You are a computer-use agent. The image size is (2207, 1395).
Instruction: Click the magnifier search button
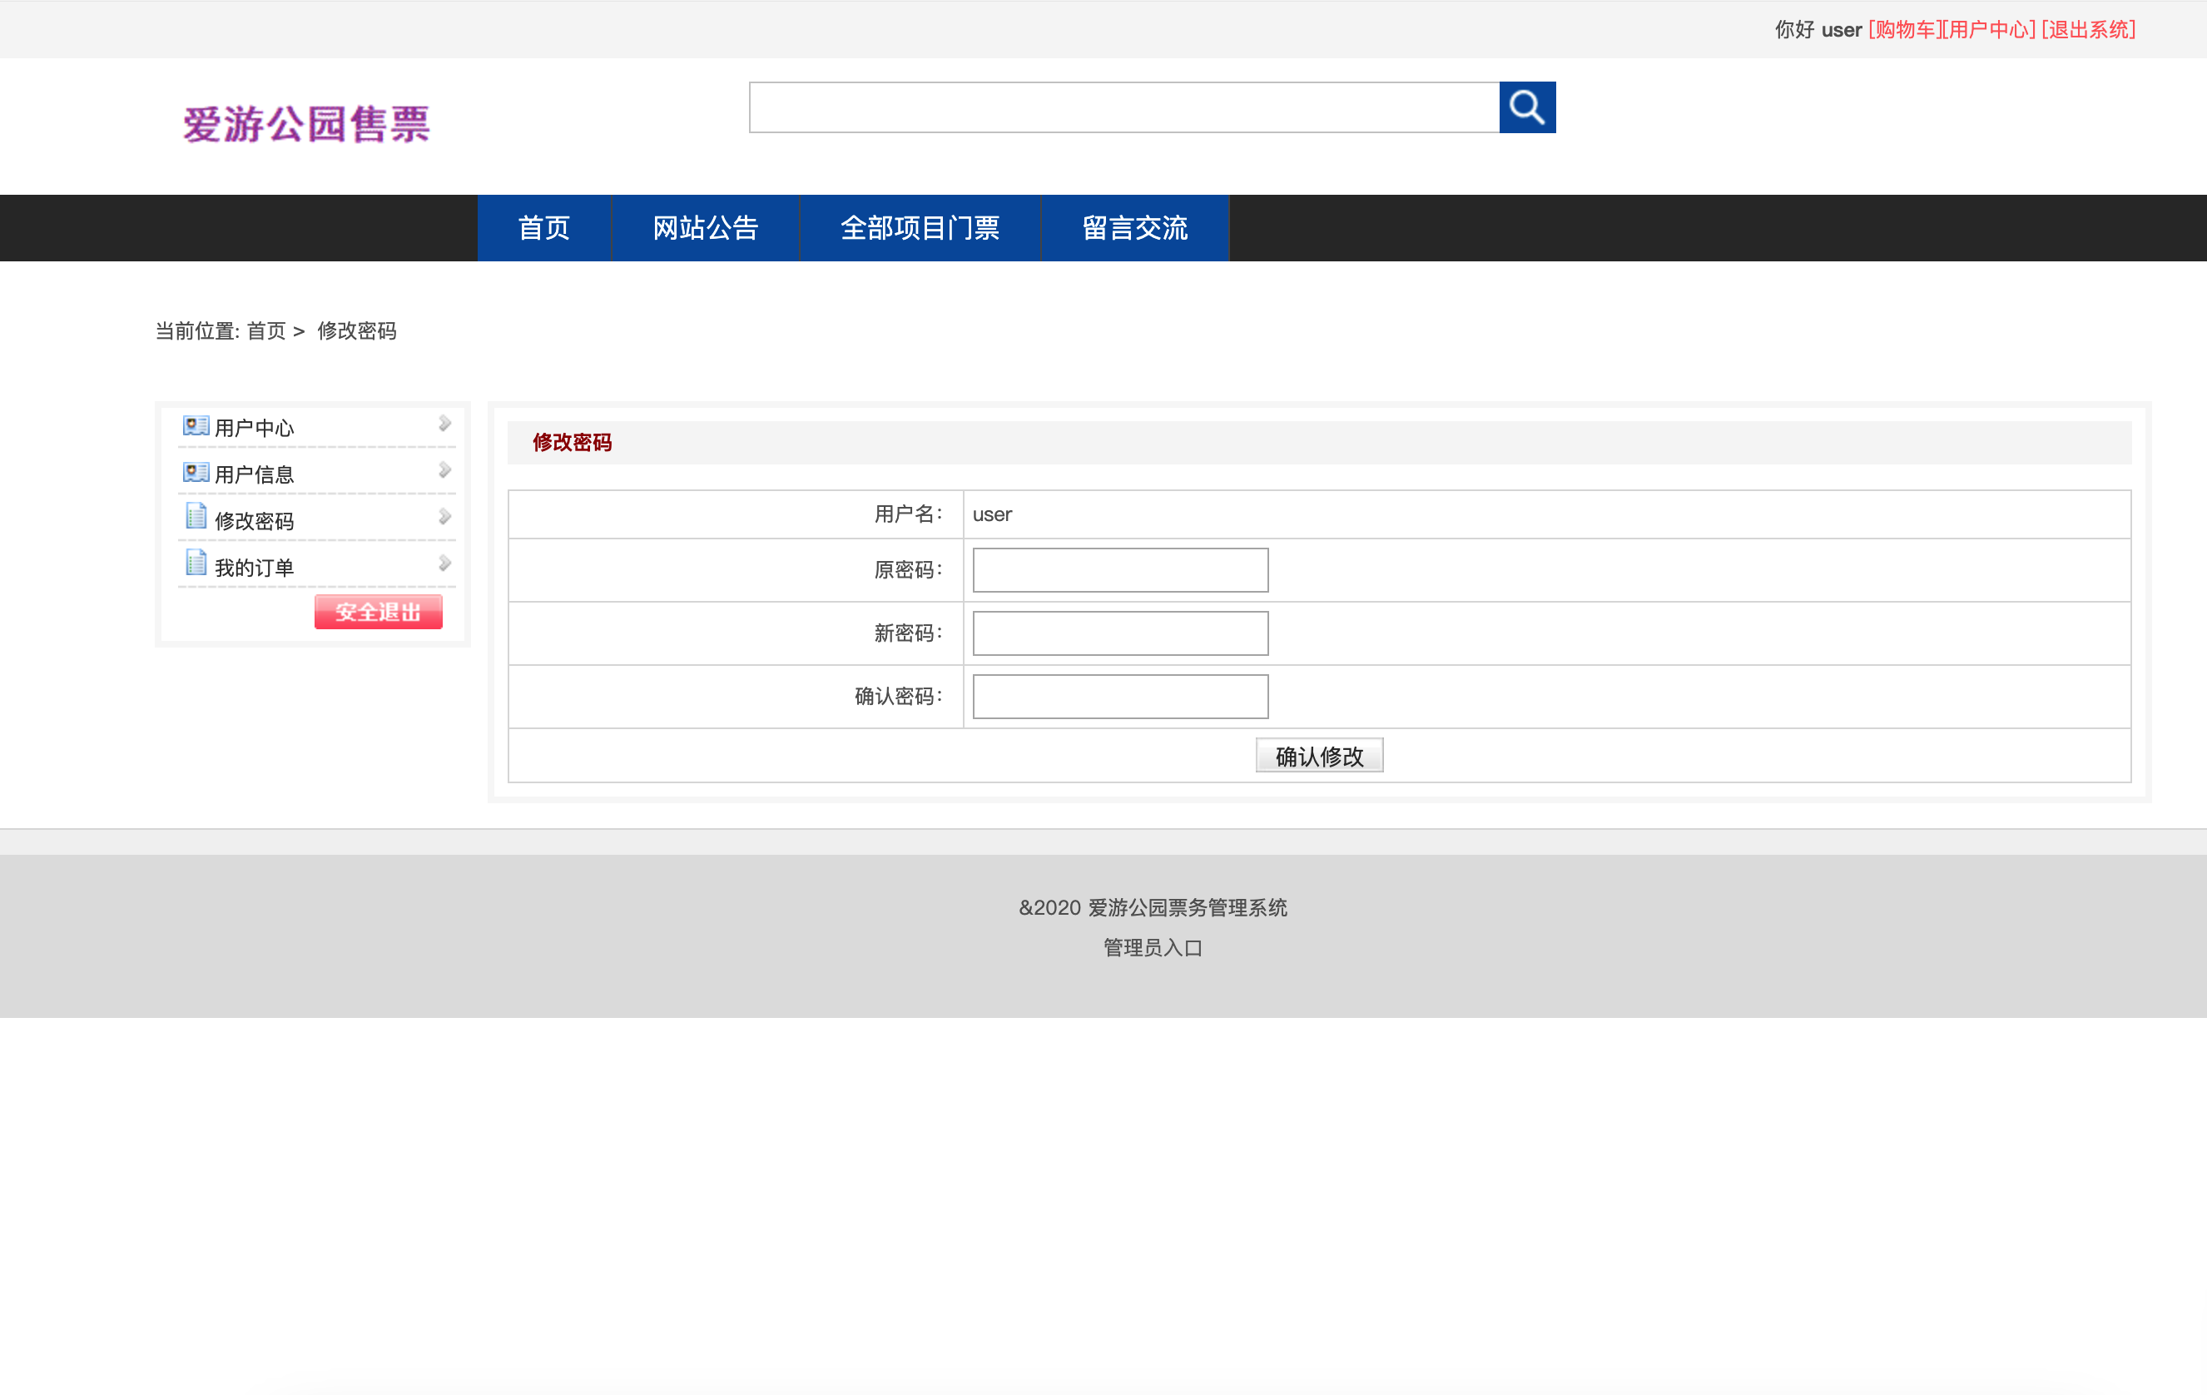[1526, 107]
